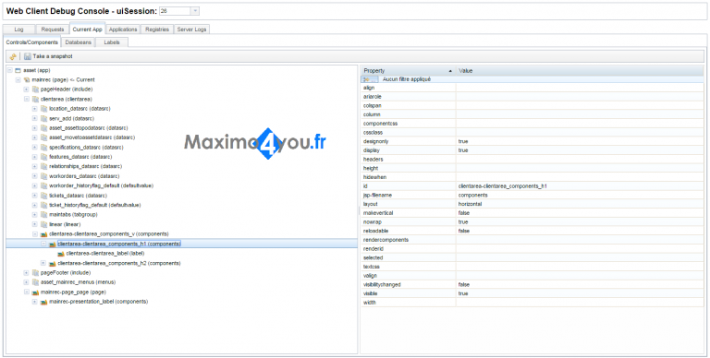Collapse the clientarea-clientarea_components_v node
Screen dimensions: 710x358
pyautogui.click(x=35, y=234)
